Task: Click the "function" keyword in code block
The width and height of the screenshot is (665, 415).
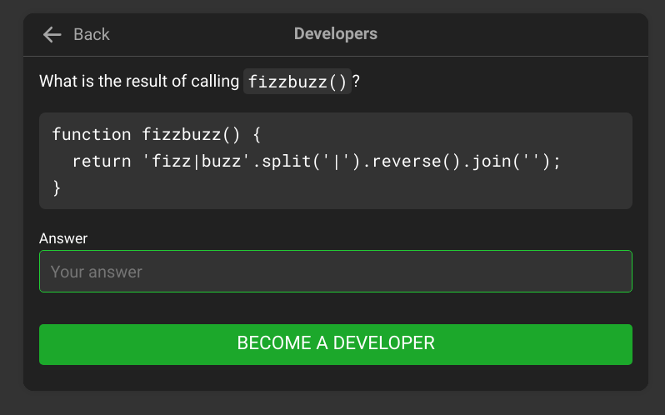Action: 92,134
